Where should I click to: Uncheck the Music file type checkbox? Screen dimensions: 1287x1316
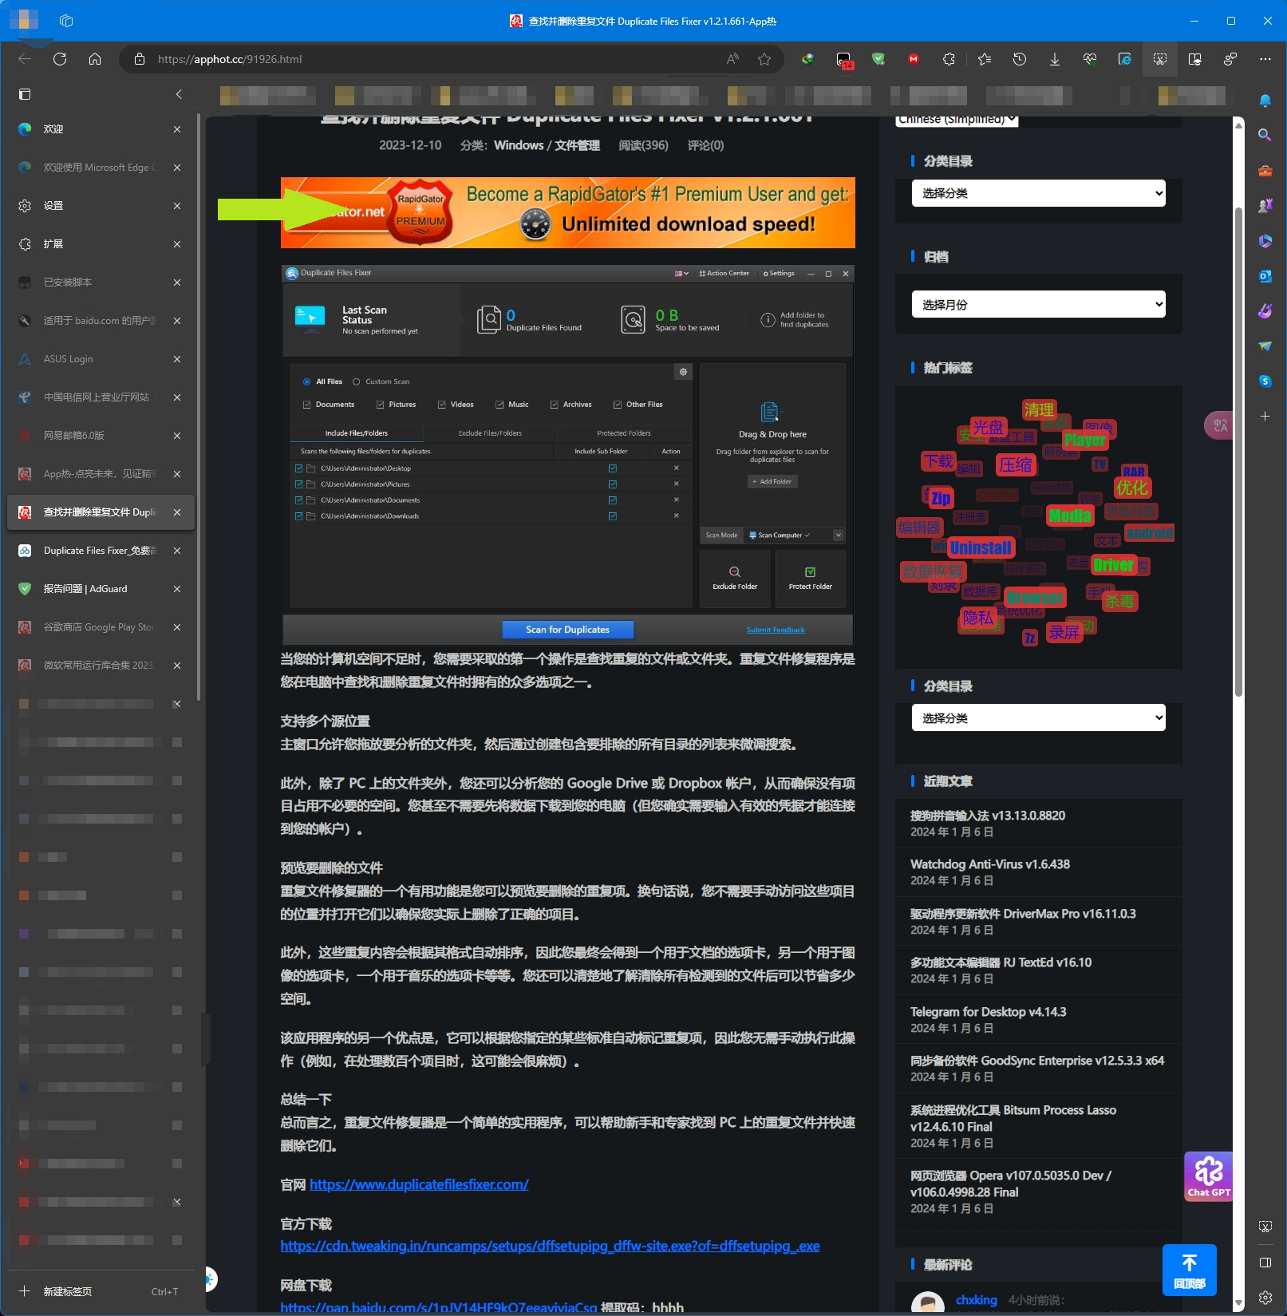coord(499,405)
